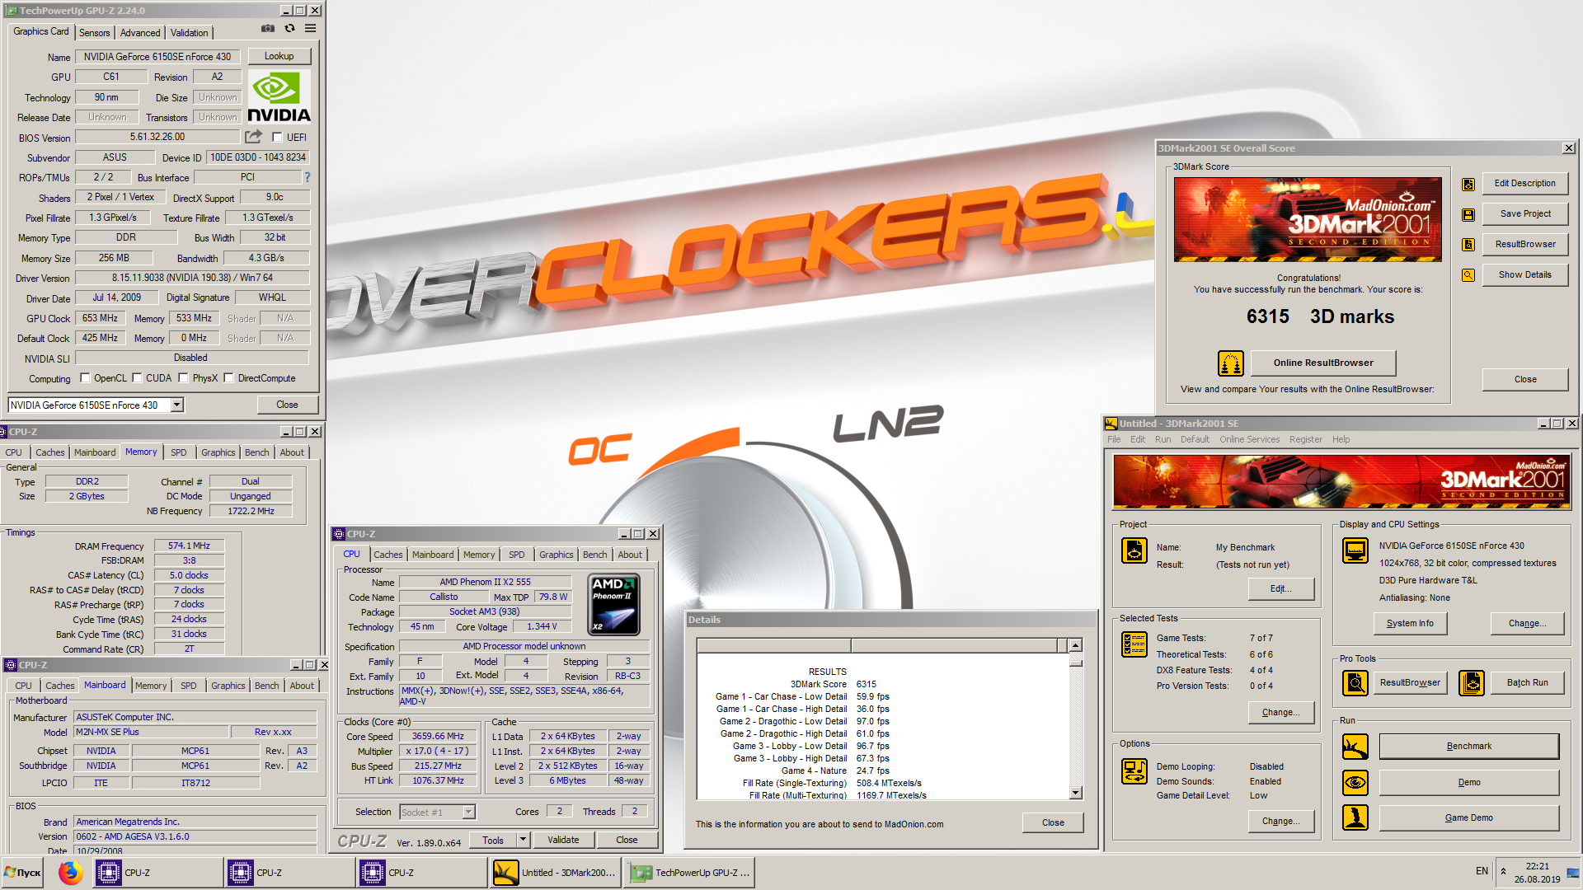
Task: Click the icon next to Game Demo
Action: pos(1355,817)
